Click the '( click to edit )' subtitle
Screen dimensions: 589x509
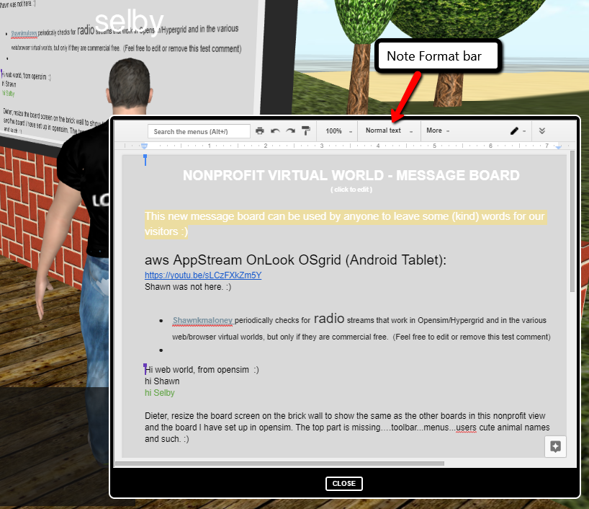pyautogui.click(x=351, y=190)
